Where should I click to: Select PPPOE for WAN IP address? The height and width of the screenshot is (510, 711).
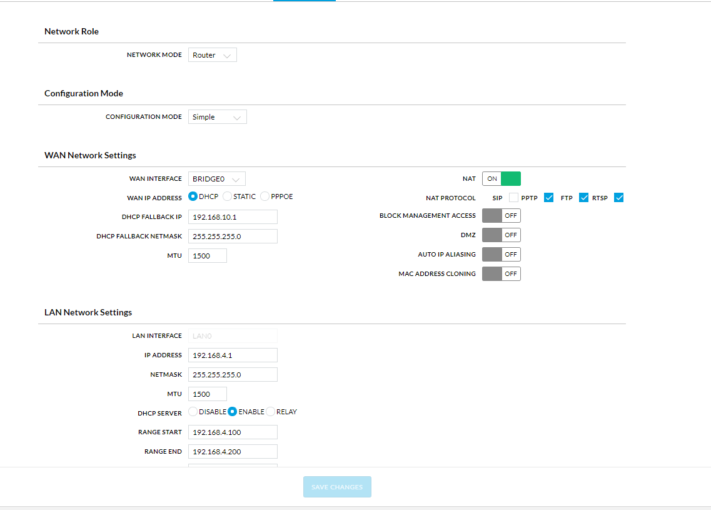tap(265, 196)
